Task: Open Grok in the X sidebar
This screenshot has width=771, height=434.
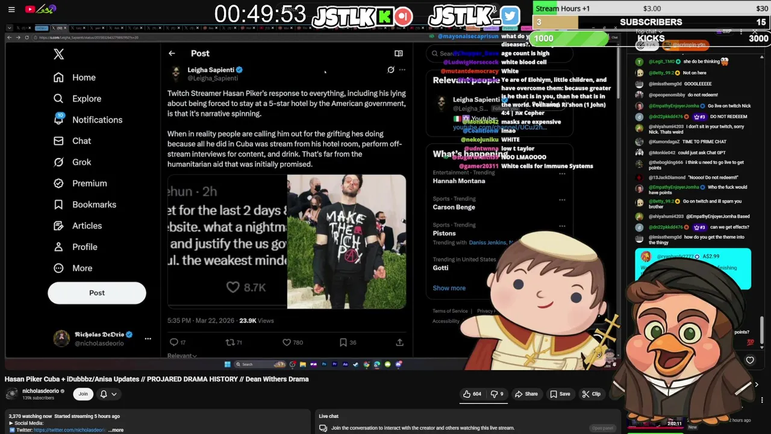Action: click(x=72, y=162)
